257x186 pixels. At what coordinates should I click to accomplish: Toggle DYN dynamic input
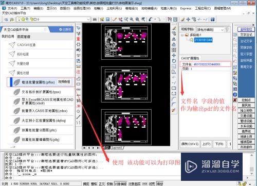144,184
